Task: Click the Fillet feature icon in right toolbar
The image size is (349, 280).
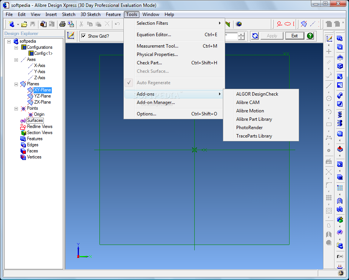Action: click(339, 134)
